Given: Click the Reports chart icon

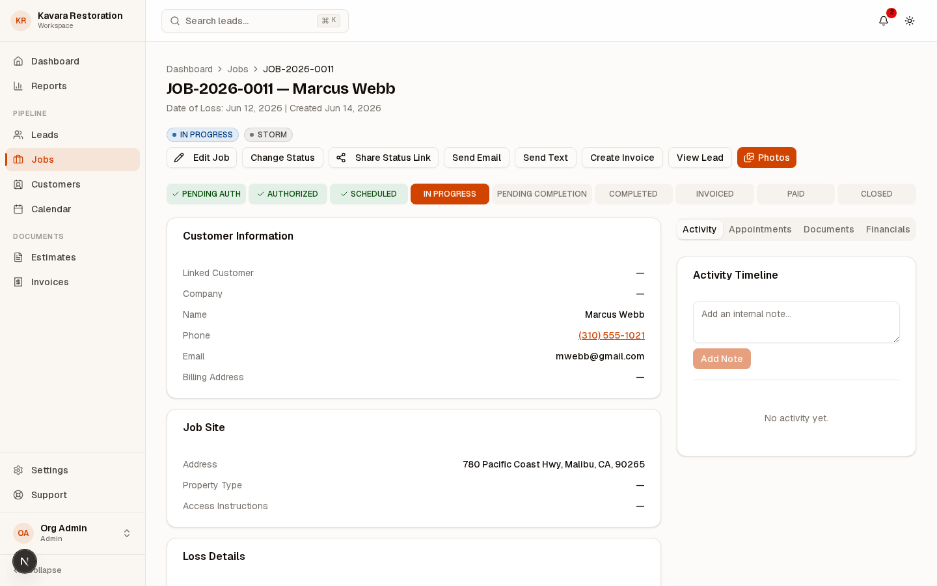Looking at the screenshot, I should click(18, 86).
